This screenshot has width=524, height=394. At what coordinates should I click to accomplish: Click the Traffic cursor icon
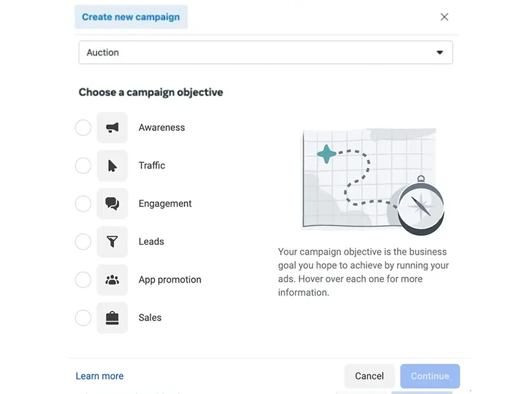[x=112, y=165]
